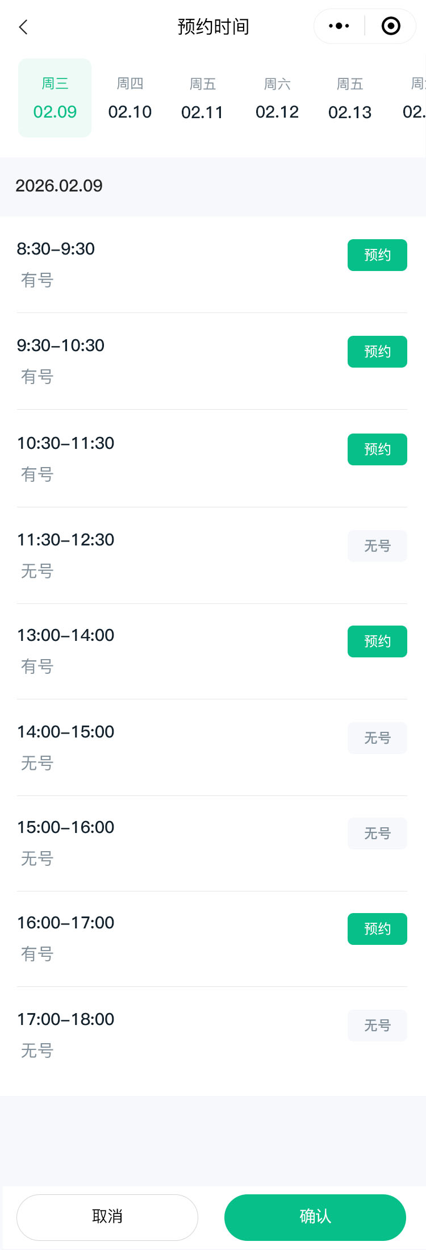The width and height of the screenshot is (426, 1250).
Task: Tap 无号 for 17:00–18:00
Action: (x=377, y=1026)
